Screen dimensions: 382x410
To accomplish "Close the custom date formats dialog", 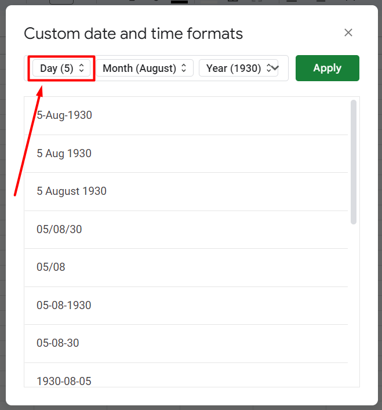I will [x=348, y=32].
